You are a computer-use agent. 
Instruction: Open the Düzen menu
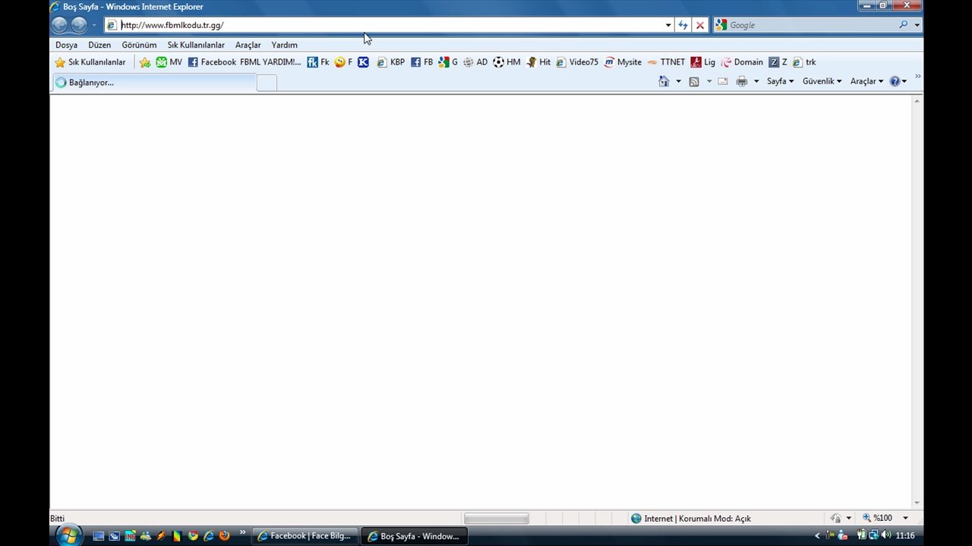(99, 45)
